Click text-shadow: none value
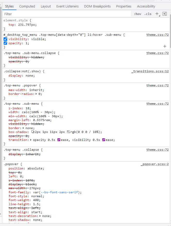The image size is (171, 226). [37, 220]
